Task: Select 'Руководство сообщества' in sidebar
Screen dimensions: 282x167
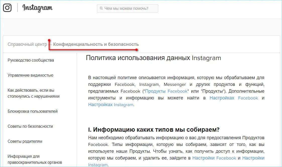Action: point(31,60)
